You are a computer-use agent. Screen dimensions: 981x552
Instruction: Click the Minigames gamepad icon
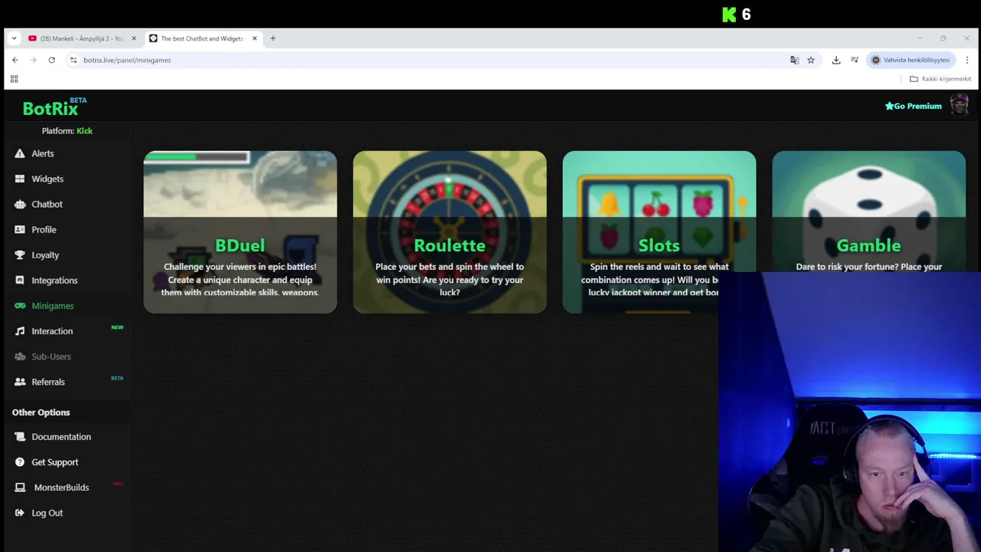[20, 305]
